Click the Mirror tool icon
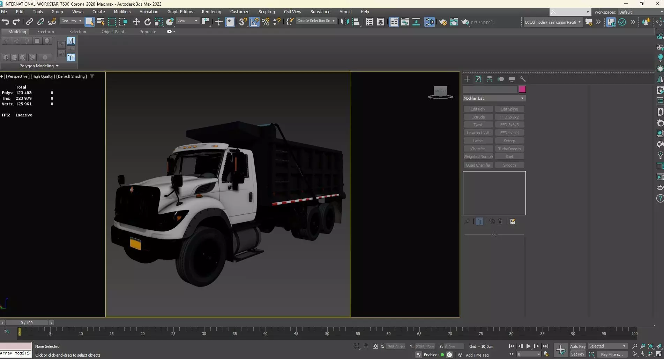The width and height of the screenshot is (664, 359). [x=345, y=22]
